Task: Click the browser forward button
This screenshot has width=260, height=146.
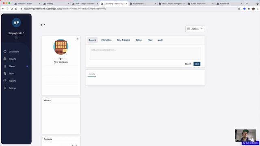Action: coord(7,9)
